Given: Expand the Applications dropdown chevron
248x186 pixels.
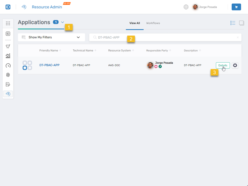Looking at the screenshot, I should point(63,22).
